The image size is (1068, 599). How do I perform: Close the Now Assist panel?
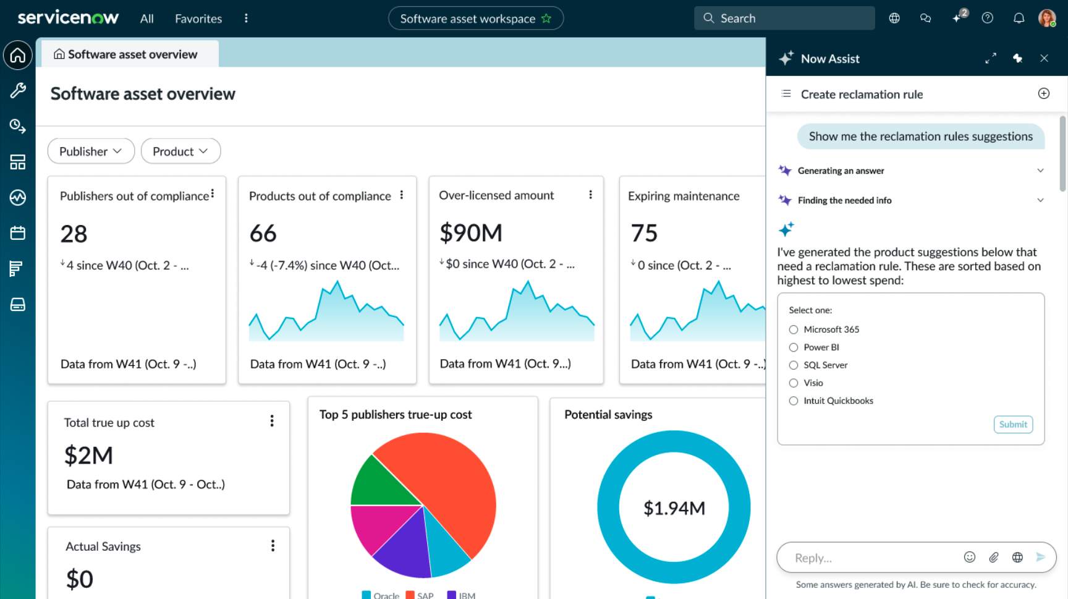point(1045,59)
